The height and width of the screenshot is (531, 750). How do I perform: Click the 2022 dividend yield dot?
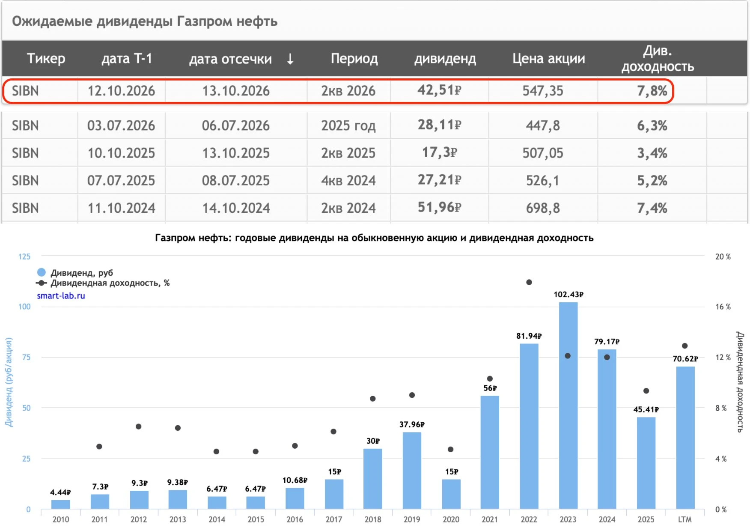click(x=529, y=282)
